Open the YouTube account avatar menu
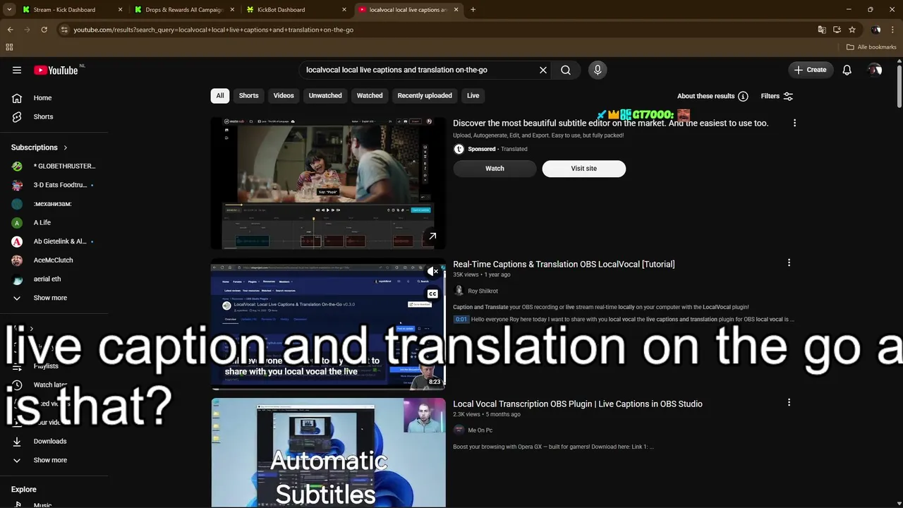 coord(875,70)
